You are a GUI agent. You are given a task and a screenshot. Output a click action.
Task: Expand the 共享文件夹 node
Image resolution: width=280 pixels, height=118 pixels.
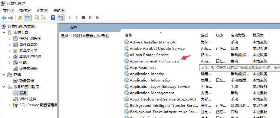[x=10, y=51]
